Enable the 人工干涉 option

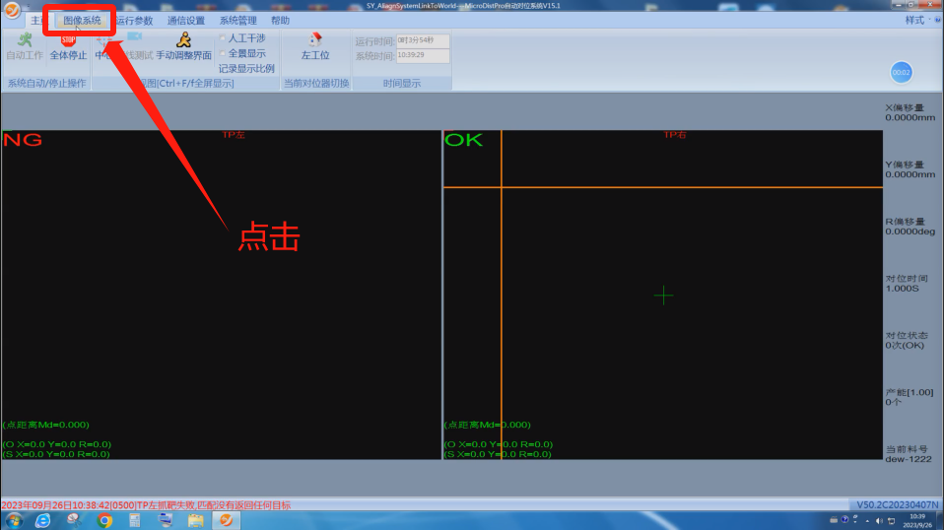pos(223,38)
